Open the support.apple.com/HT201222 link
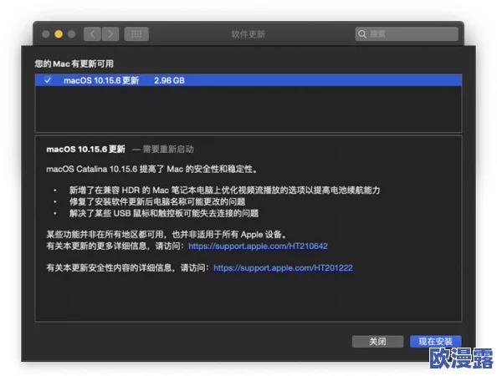Viewport: 497px width, 376px height. [x=283, y=267]
